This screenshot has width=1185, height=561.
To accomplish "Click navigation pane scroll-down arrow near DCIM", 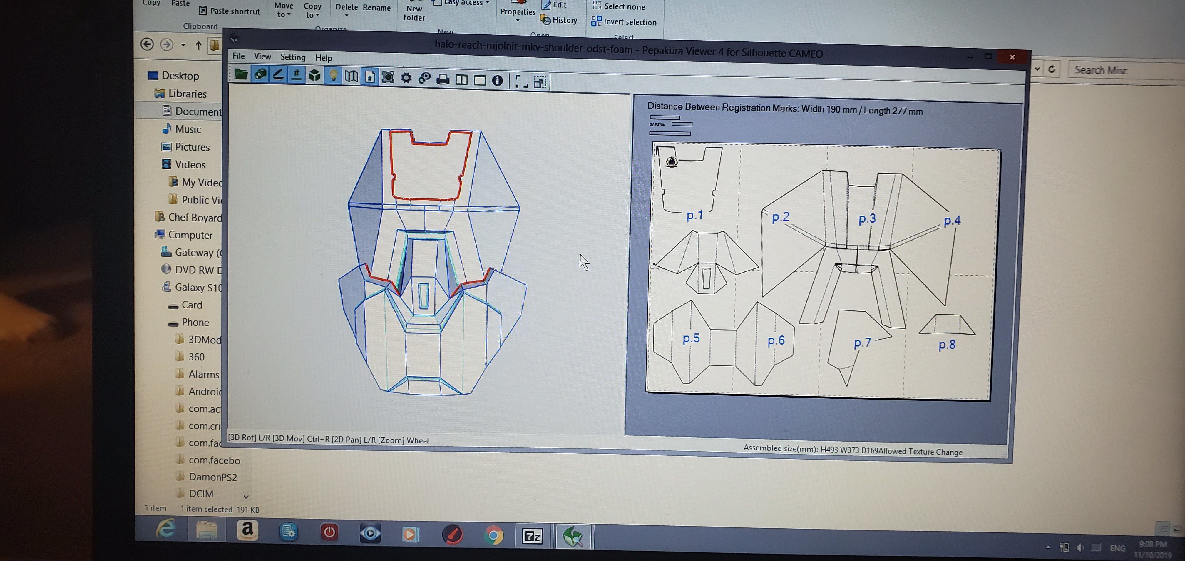I will [246, 497].
